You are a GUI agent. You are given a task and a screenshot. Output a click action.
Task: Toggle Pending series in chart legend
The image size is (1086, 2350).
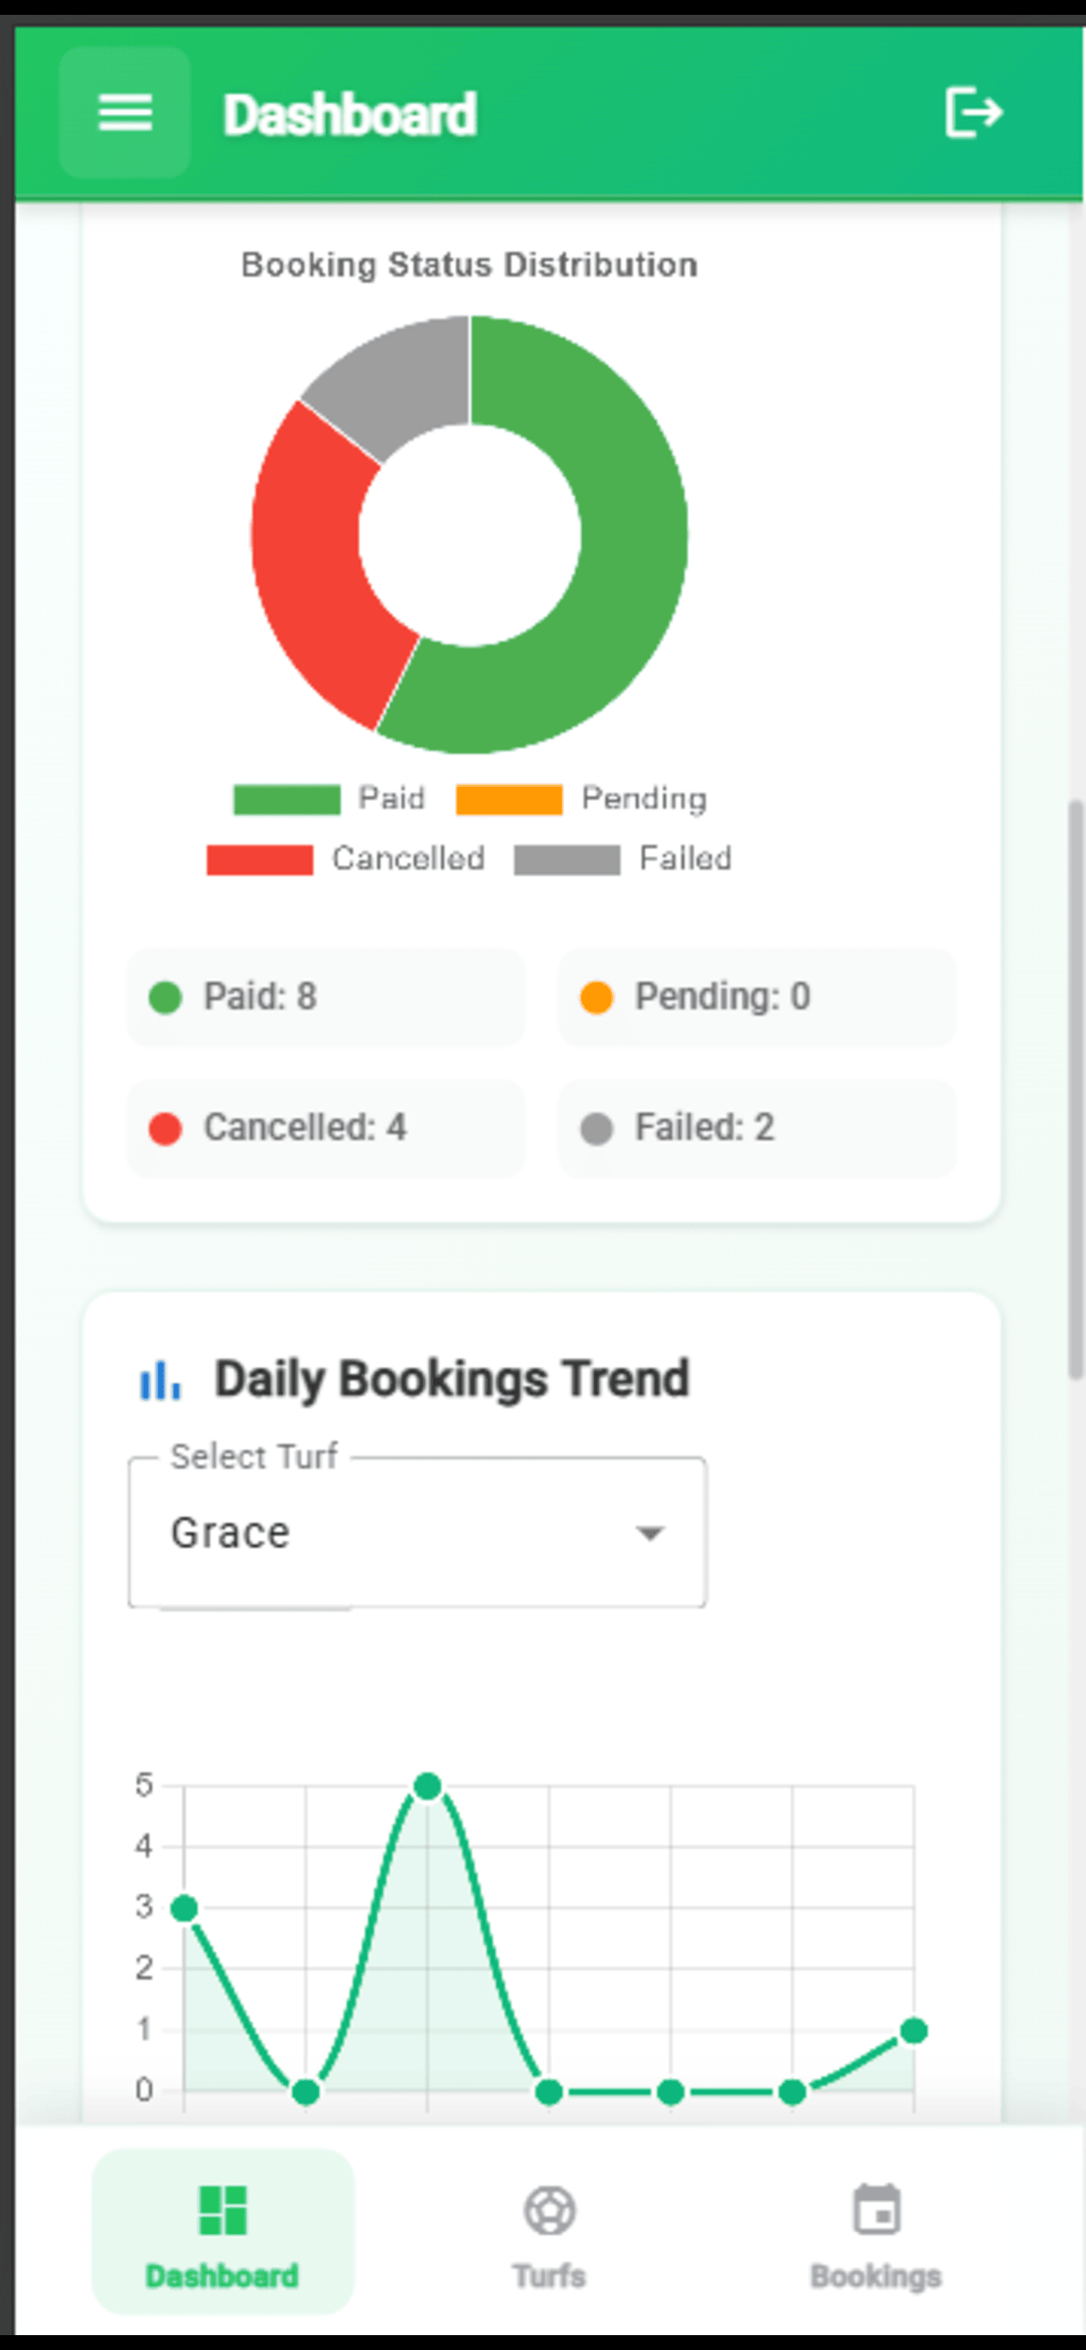(581, 798)
